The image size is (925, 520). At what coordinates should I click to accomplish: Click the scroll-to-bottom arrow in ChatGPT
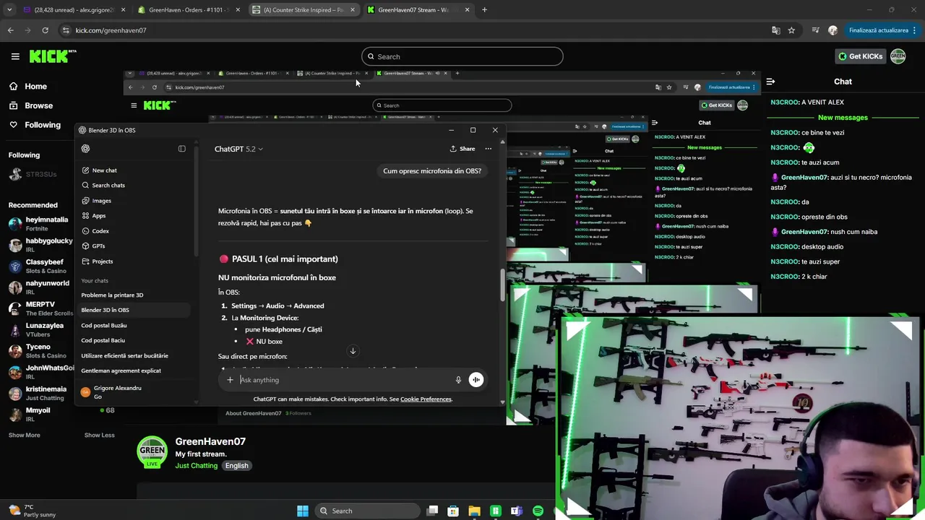[353, 351]
